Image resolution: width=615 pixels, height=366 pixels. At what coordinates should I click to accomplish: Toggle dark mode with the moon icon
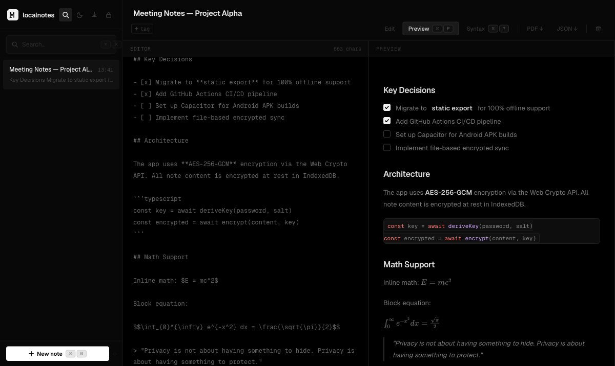pos(79,15)
